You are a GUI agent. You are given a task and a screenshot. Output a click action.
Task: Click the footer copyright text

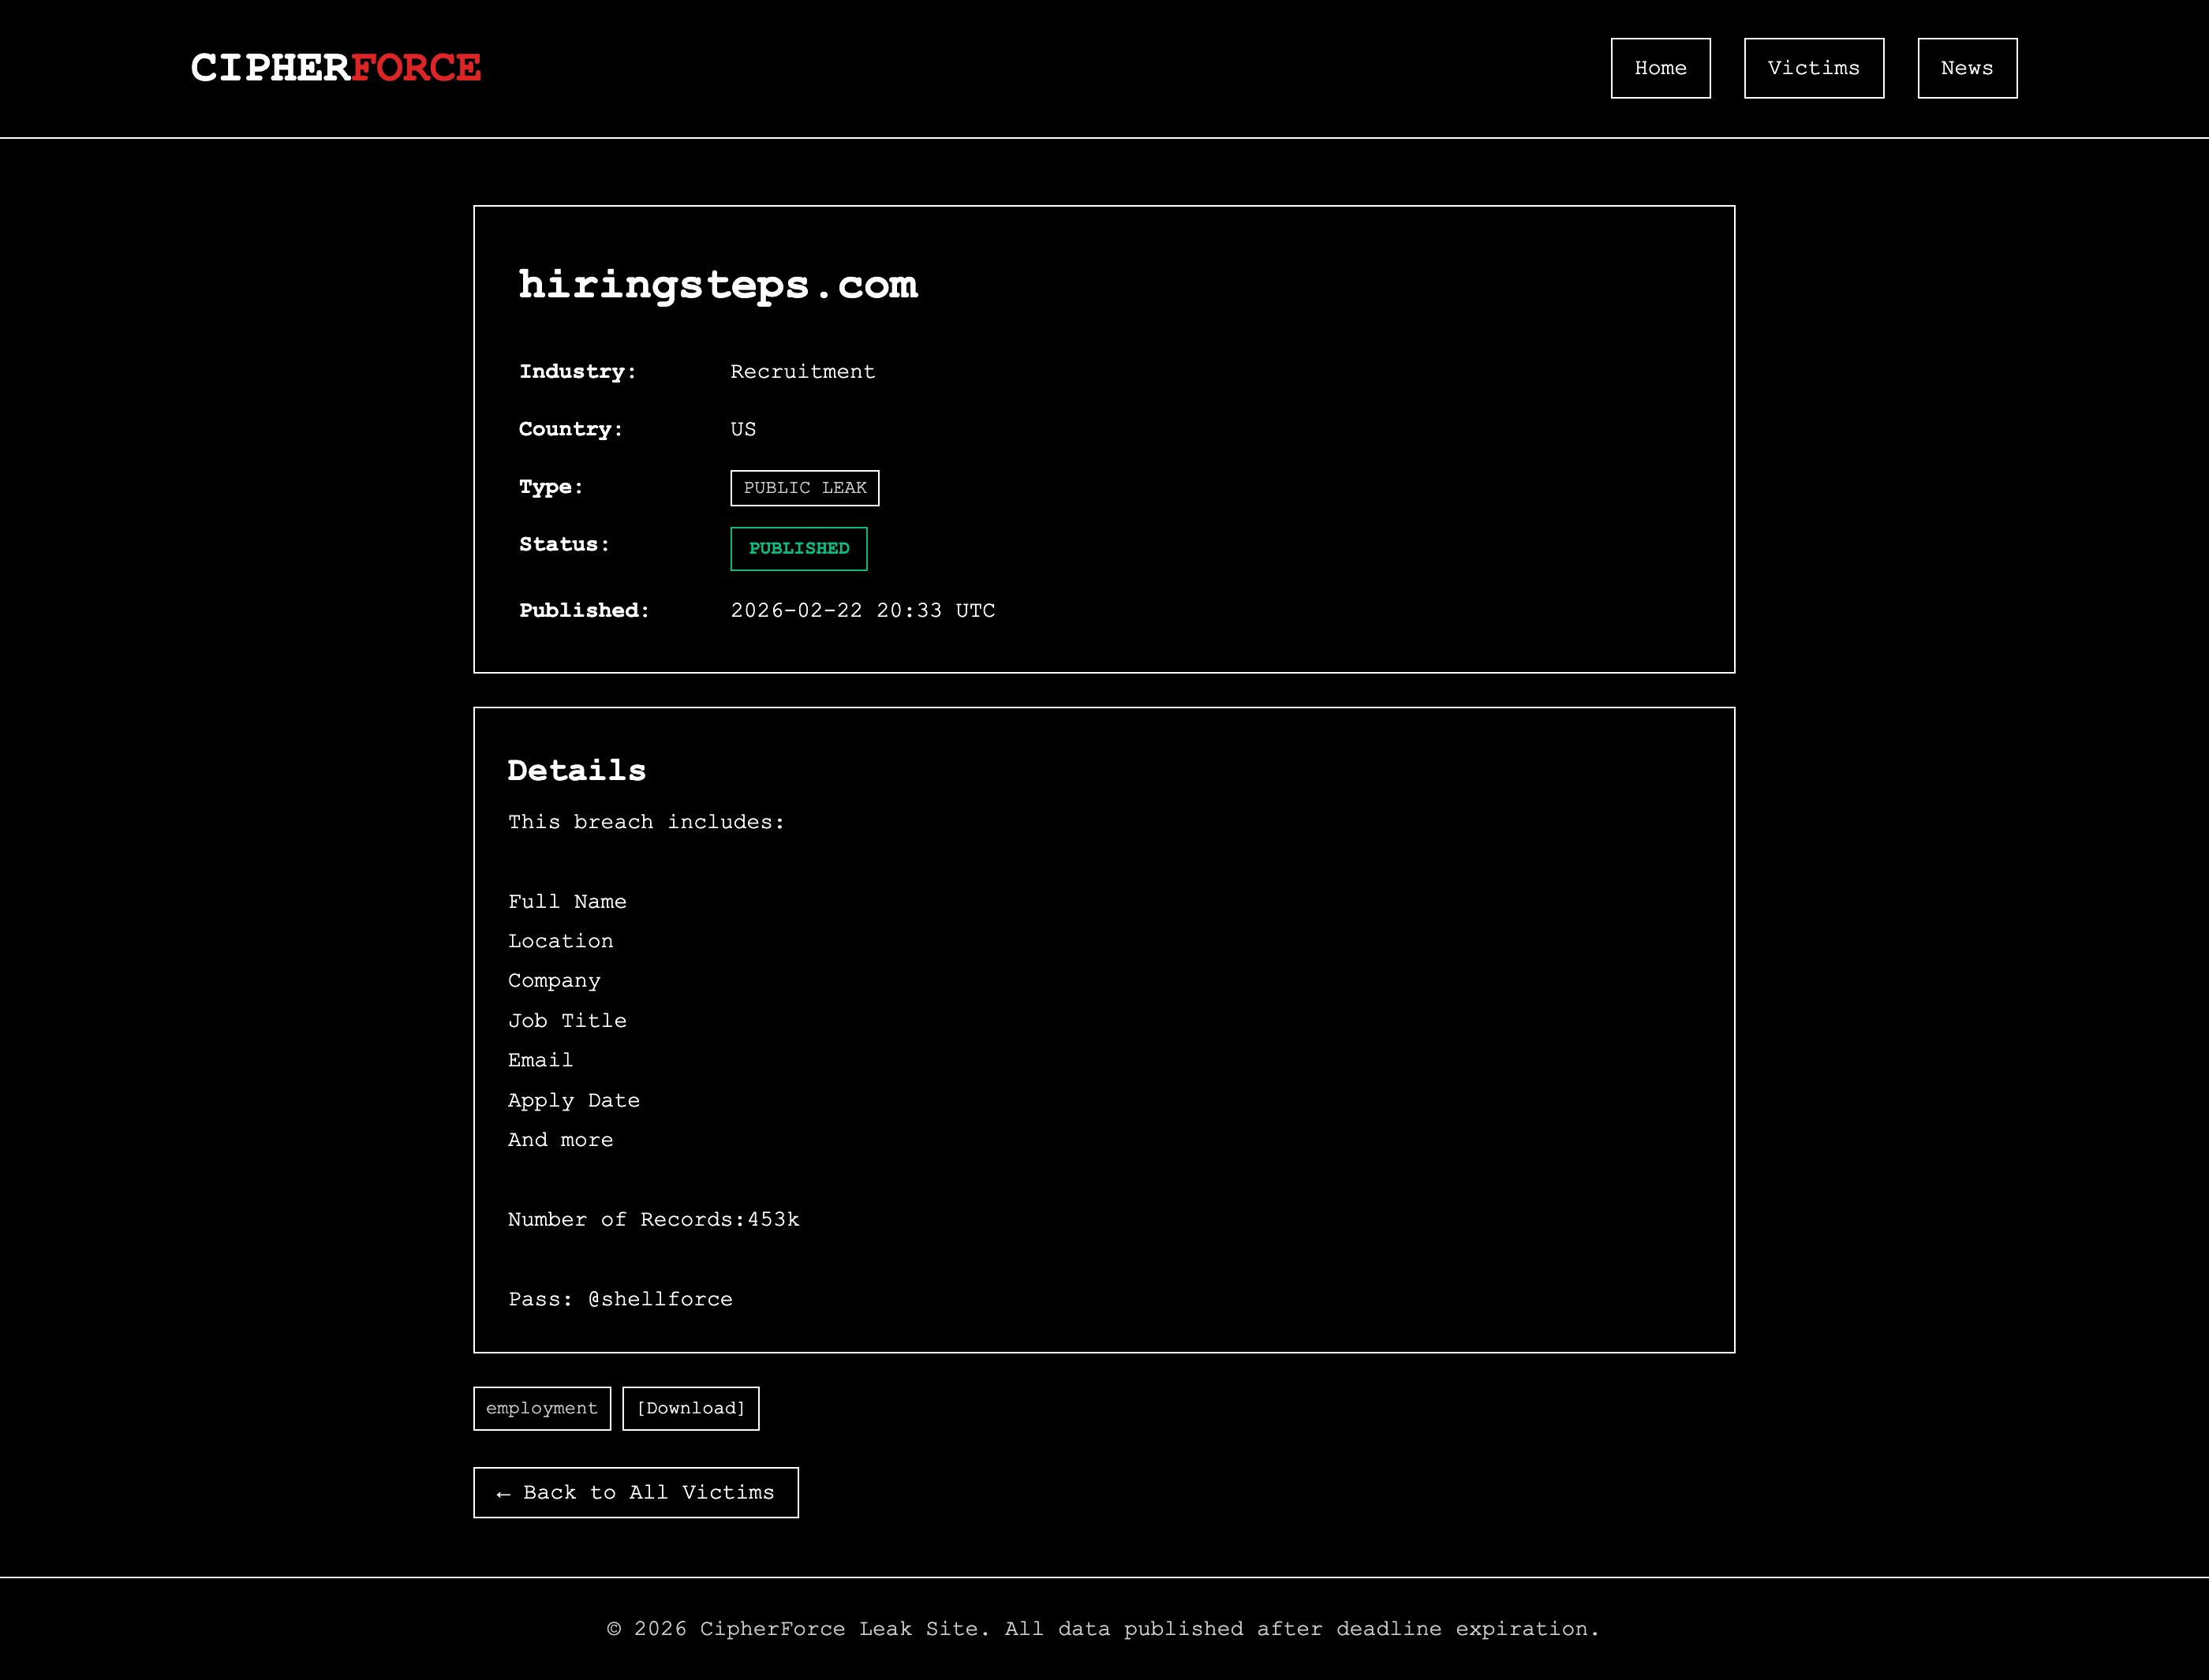[x=1103, y=1628]
